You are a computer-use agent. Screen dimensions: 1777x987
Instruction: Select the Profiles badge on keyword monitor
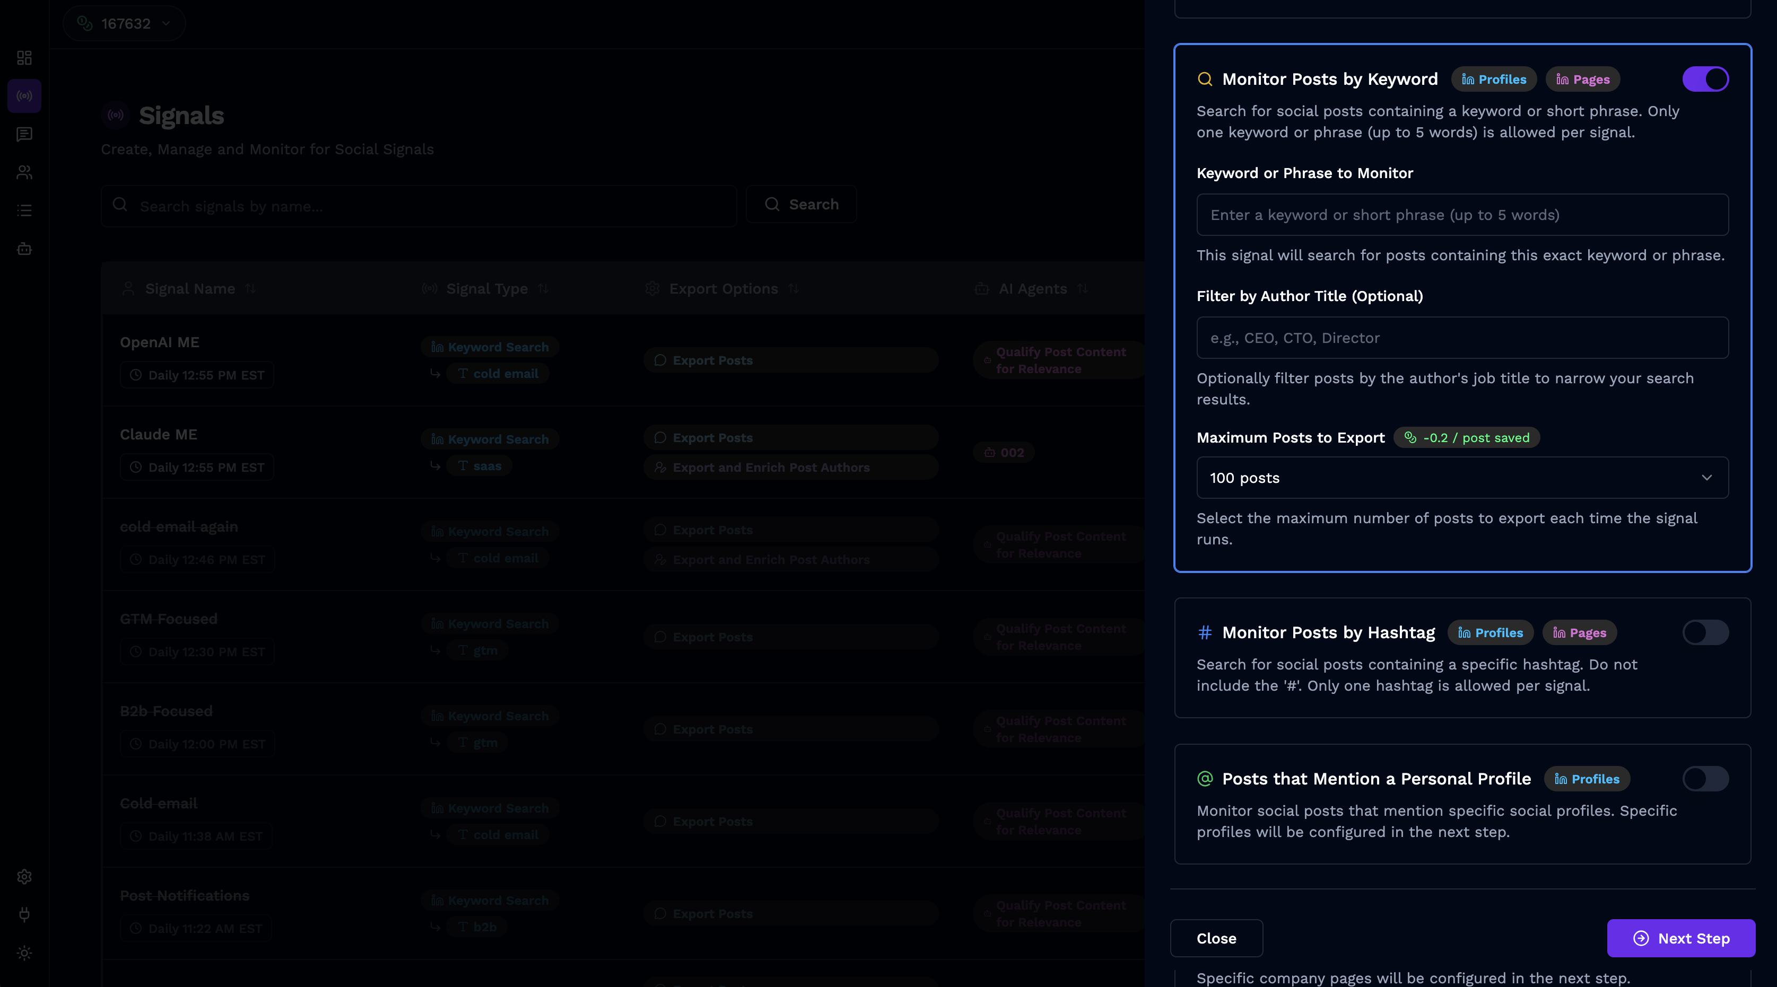1494,78
